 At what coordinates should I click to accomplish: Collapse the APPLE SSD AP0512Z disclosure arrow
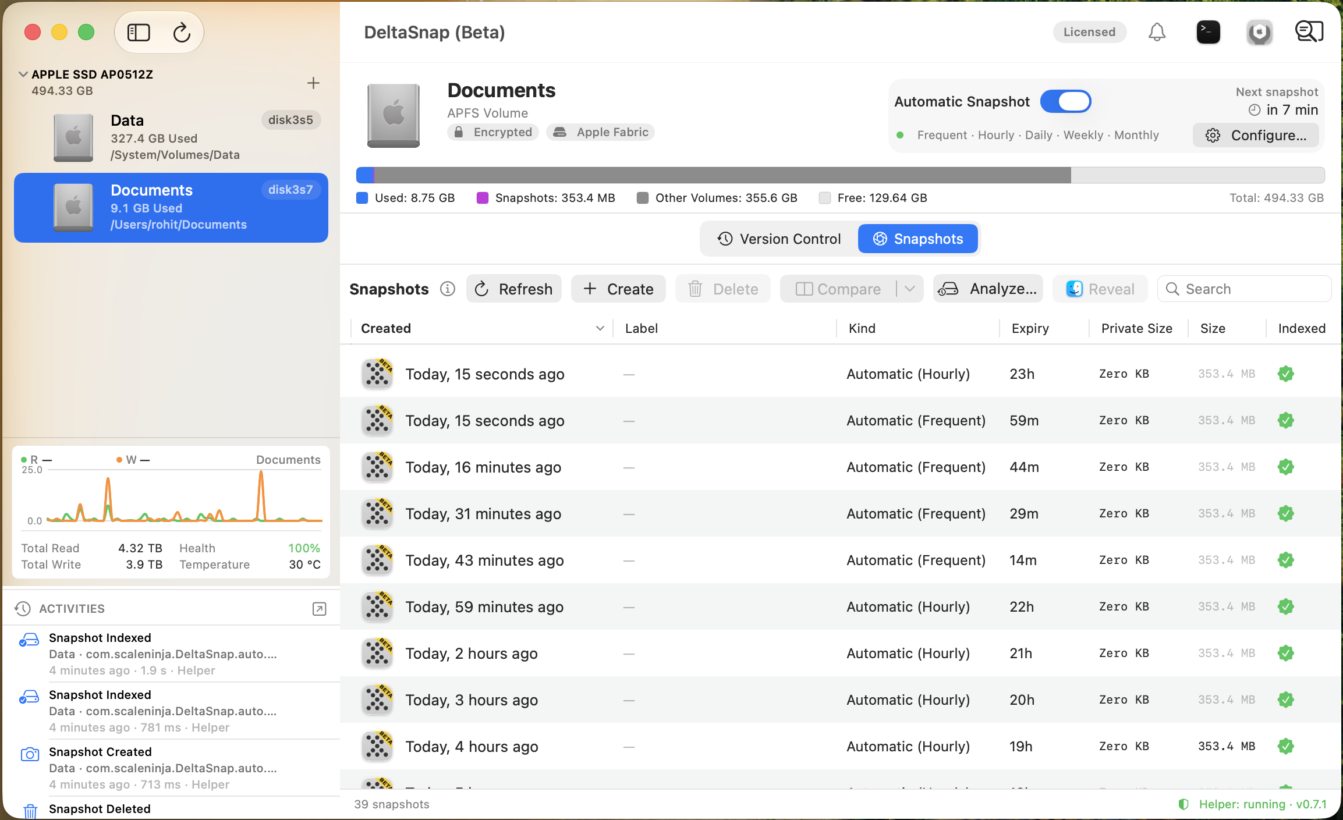(23, 74)
